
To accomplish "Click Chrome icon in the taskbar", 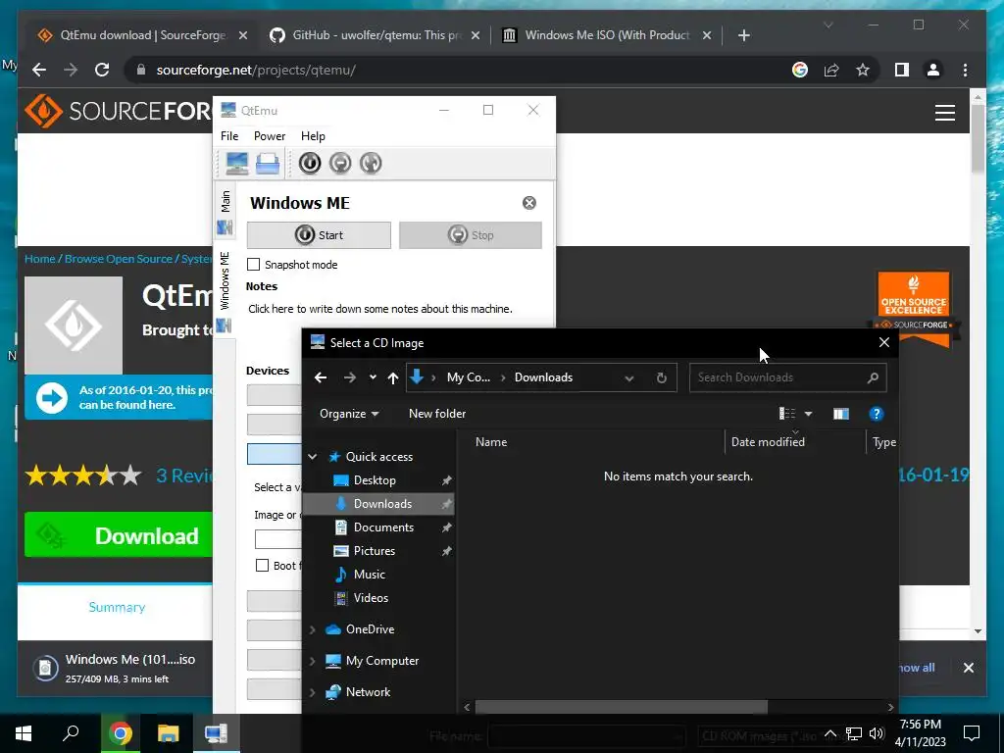I will coord(120,733).
